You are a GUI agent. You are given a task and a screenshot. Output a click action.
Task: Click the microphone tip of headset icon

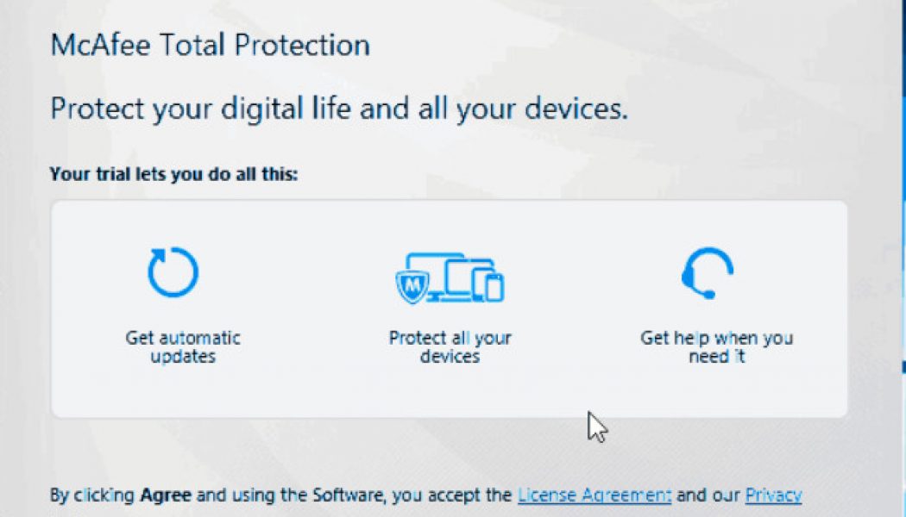pos(708,294)
